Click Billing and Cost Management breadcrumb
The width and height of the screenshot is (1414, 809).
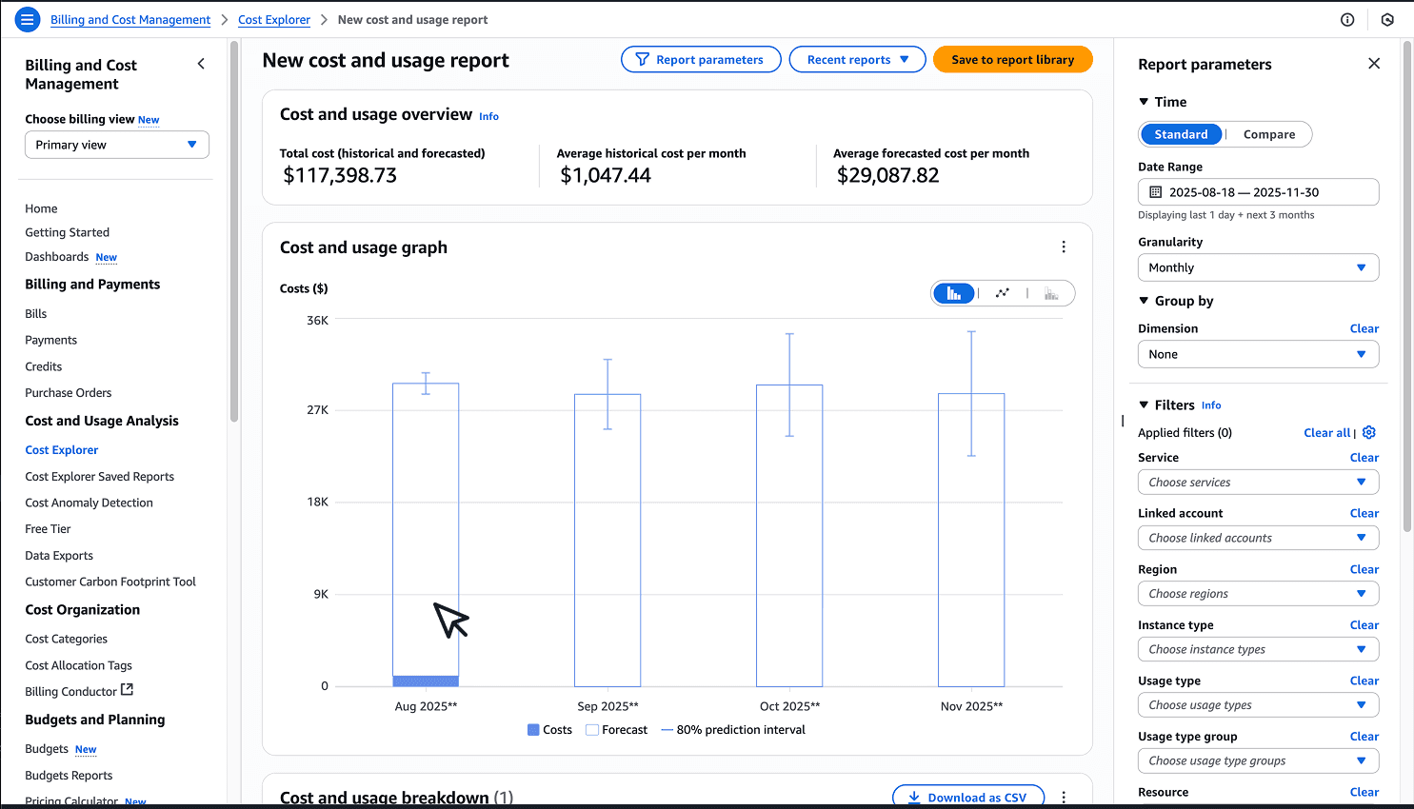tap(130, 19)
